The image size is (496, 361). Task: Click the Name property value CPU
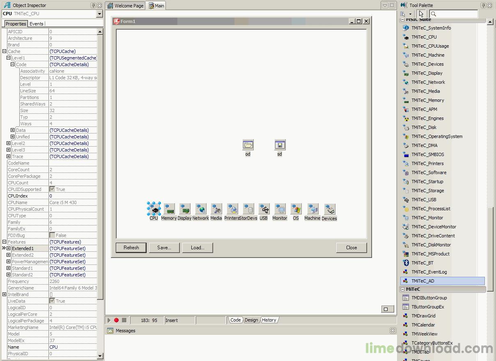[x=73, y=347]
